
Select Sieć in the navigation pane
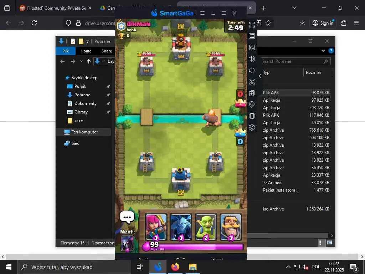pos(75,143)
